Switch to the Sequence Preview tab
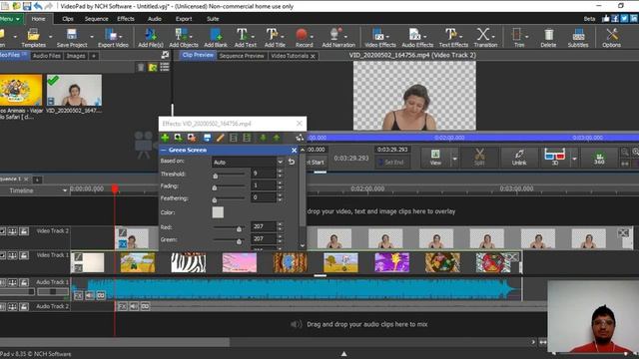This screenshot has height=359, width=639. (x=242, y=56)
